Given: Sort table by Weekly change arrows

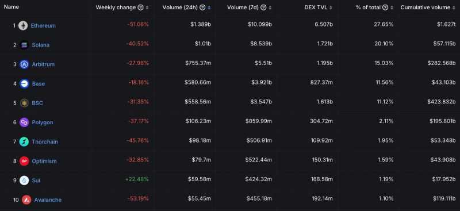Looking at the screenshot, I should point(147,8).
